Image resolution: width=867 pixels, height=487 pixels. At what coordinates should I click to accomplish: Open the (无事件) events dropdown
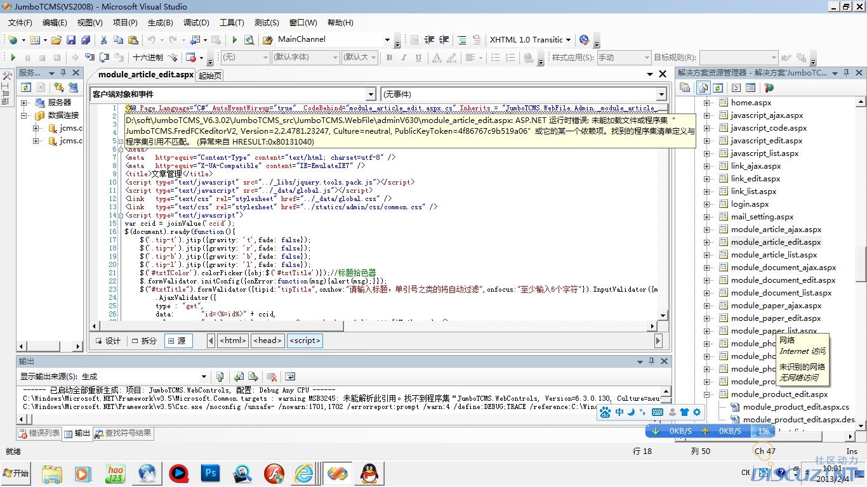[661, 94]
